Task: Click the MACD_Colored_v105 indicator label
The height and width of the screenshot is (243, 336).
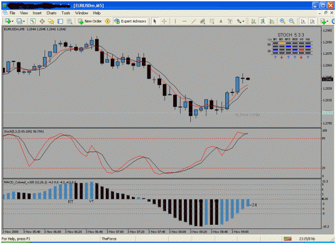Action: click(40, 182)
